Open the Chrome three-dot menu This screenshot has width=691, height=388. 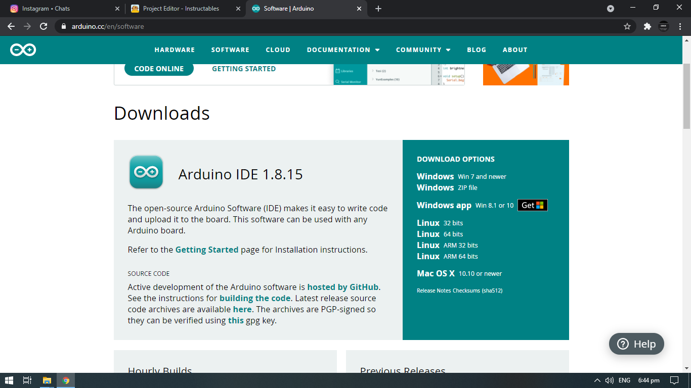[679, 26]
